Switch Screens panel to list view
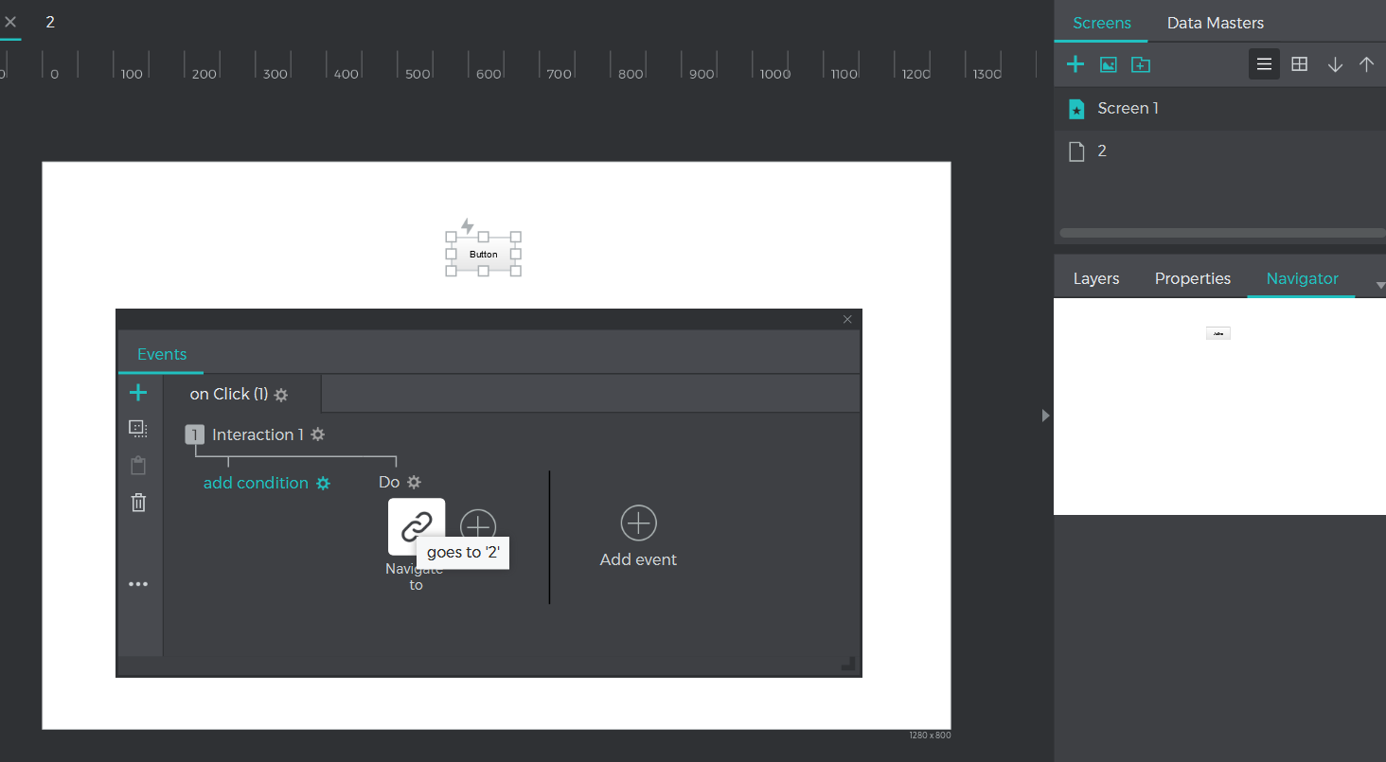 (1264, 64)
